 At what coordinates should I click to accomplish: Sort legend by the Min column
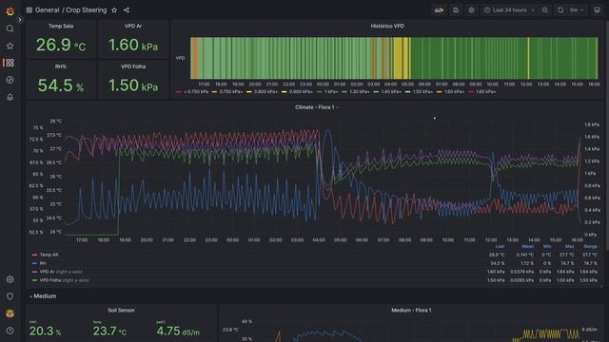(547, 247)
